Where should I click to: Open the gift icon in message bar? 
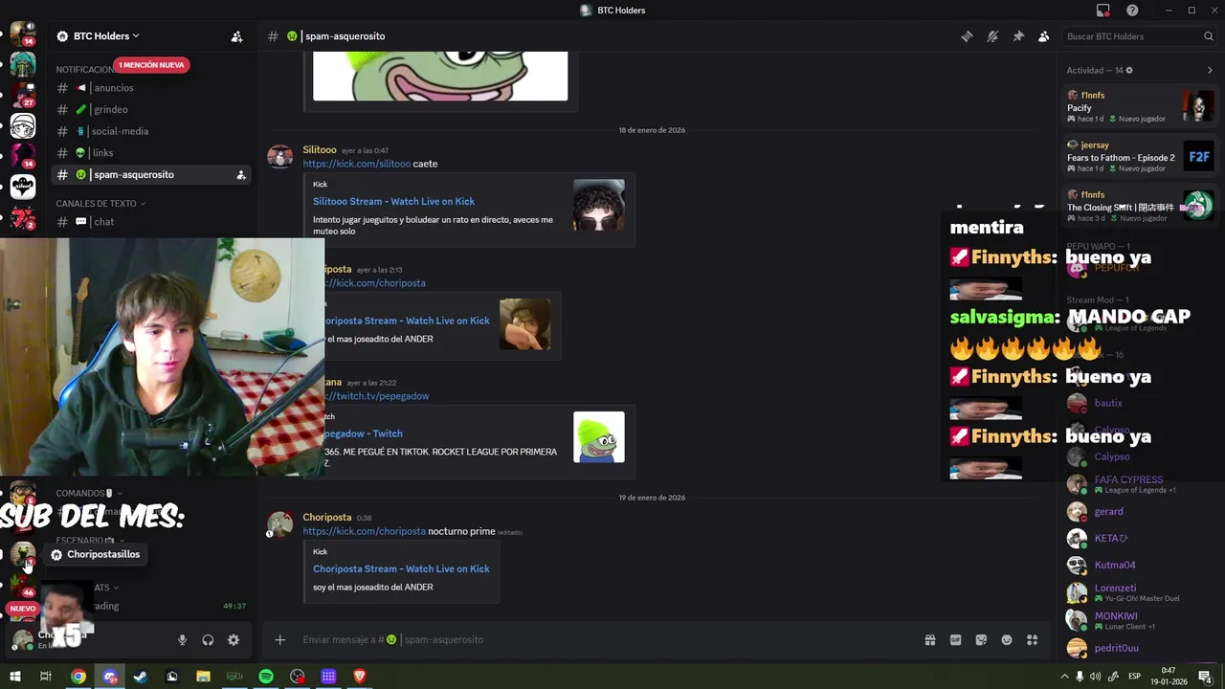(x=929, y=640)
